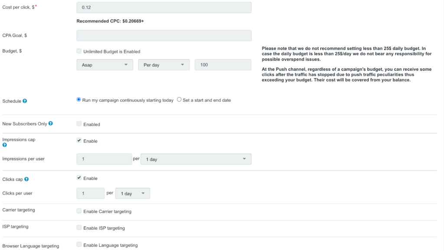Click the empty CPA Goal field
Image resolution: width=444 pixels, height=251 pixels.
click(164, 36)
